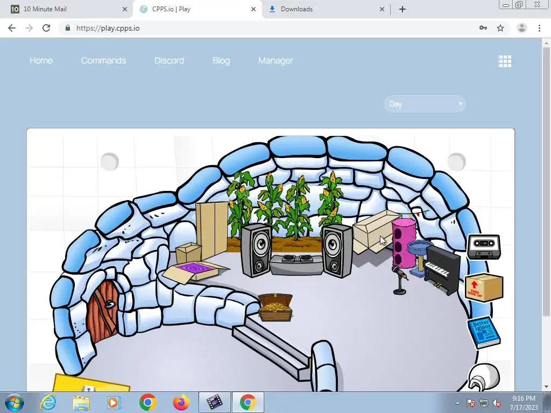Select the DJ turntable table
The image size is (551, 413).
(296, 265)
